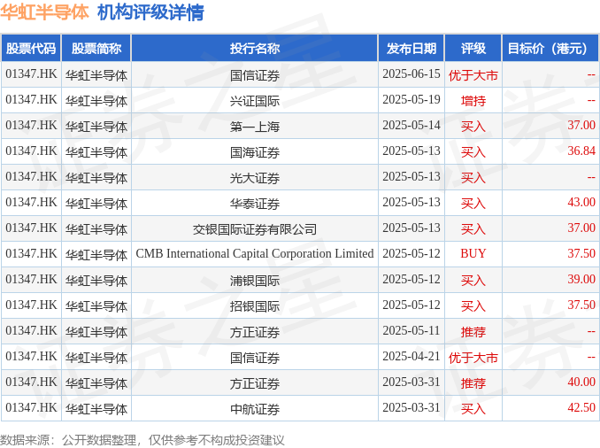Click the 买入 rating for 中航证券
The height and width of the screenshot is (448, 600).
[x=473, y=408]
